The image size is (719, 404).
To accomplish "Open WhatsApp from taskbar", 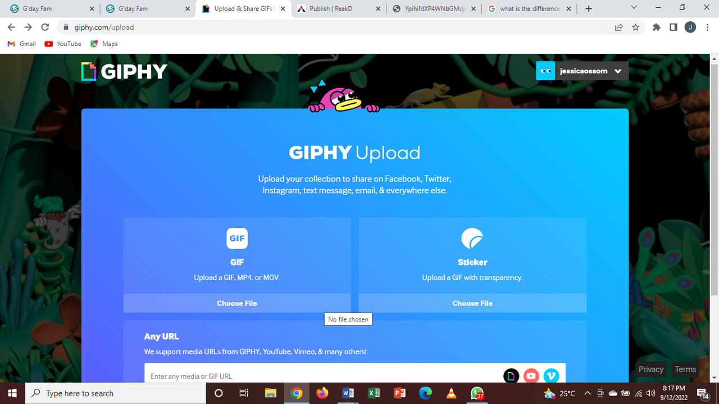I will [x=477, y=394].
